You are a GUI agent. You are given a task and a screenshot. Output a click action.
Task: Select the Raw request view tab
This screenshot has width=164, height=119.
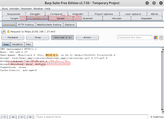tap(6, 44)
